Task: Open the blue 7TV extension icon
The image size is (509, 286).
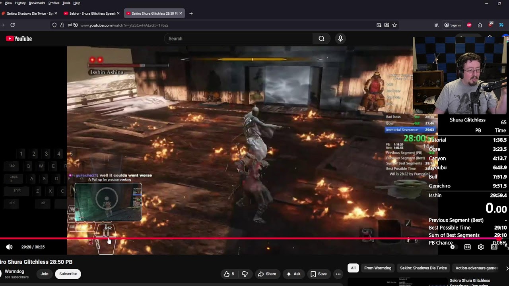Action: (x=501, y=25)
